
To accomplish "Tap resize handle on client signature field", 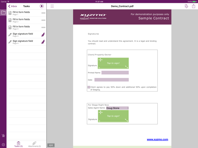I will (x=127, y=67).
